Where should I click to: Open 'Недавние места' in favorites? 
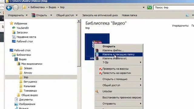pyautogui.click(x=26, y=37)
